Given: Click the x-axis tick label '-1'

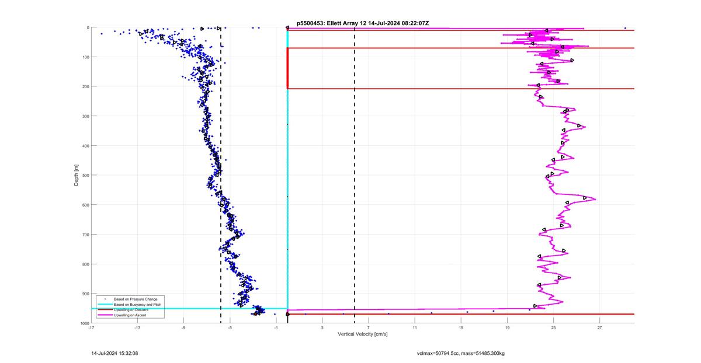Looking at the screenshot, I should [276, 327].
